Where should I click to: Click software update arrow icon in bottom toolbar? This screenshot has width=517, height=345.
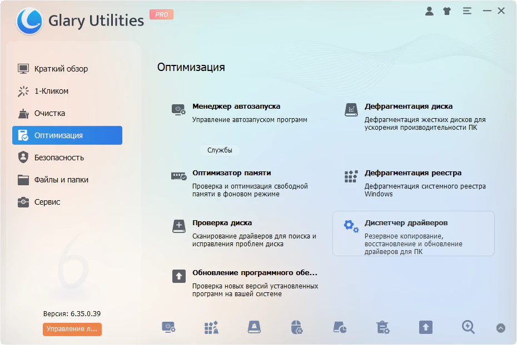(426, 328)
